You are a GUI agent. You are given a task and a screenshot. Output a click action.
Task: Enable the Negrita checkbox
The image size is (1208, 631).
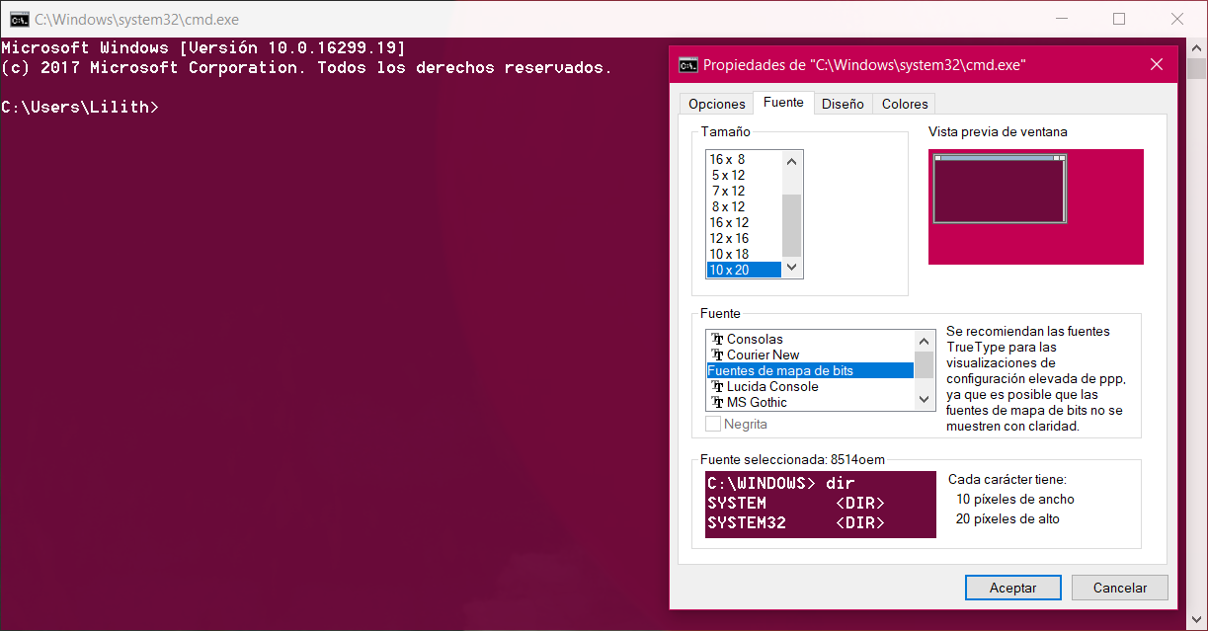714,423
